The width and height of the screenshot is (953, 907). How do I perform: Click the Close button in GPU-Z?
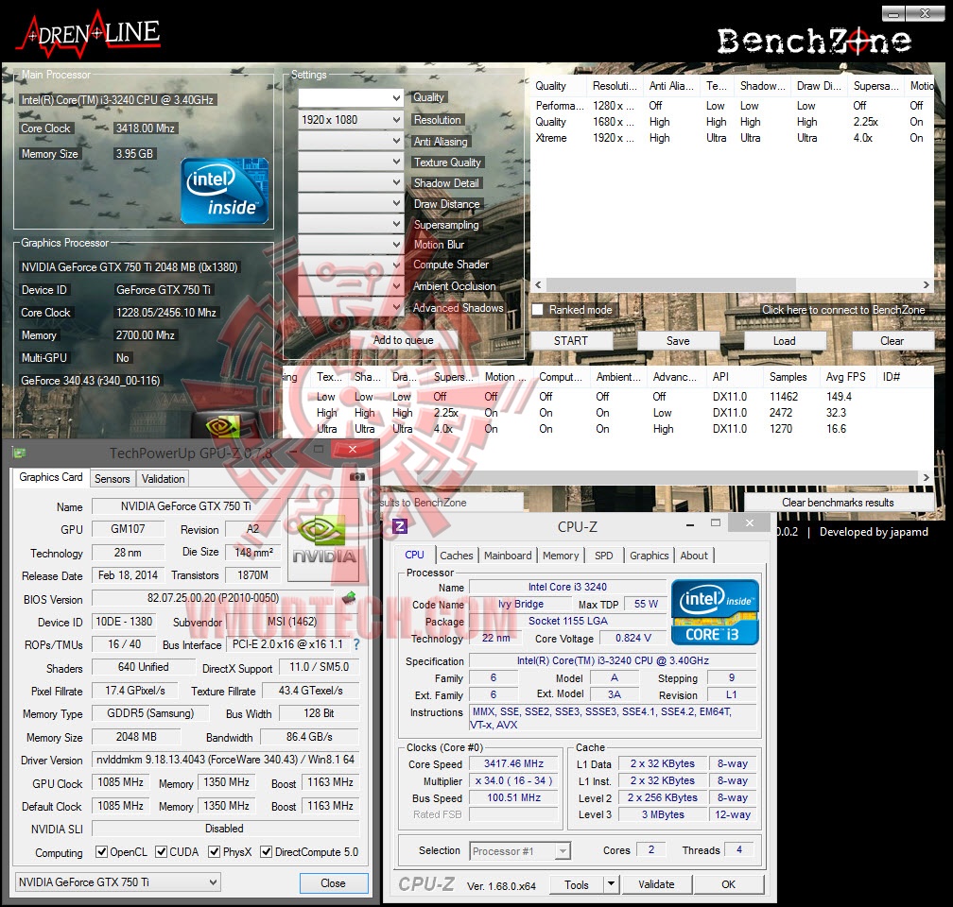333,882
